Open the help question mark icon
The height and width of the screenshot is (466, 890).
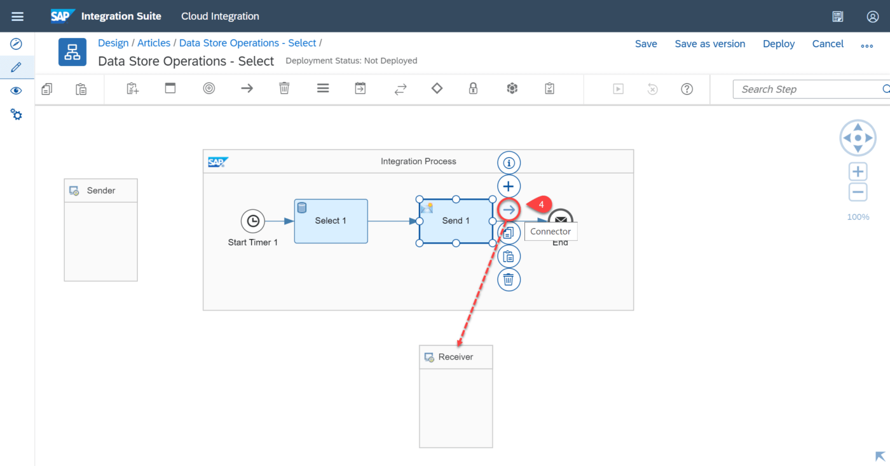(687, 89)
